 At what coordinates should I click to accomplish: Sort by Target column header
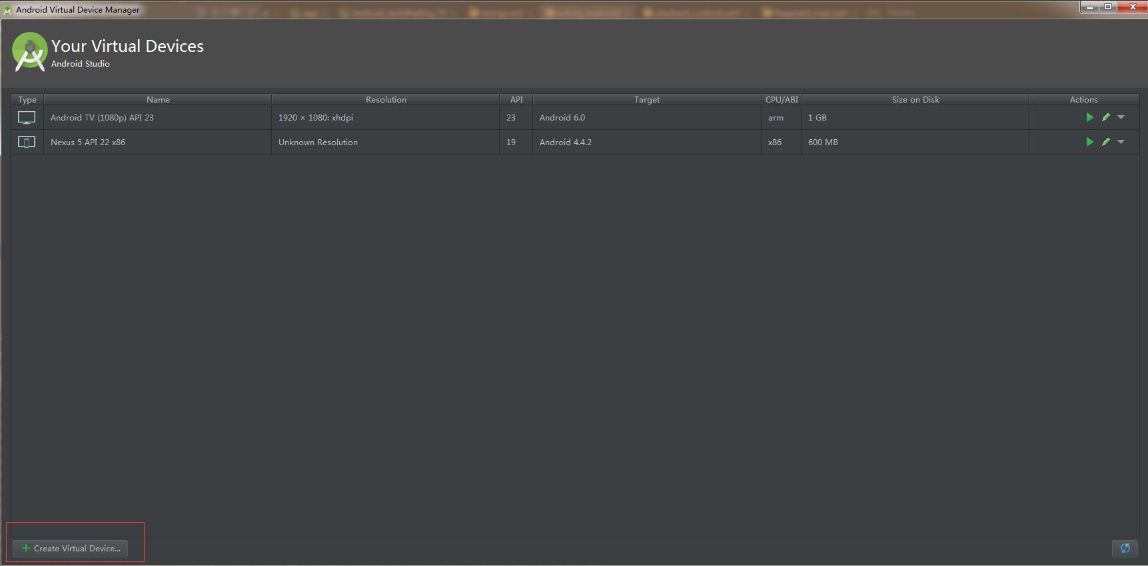coord(647,99)
